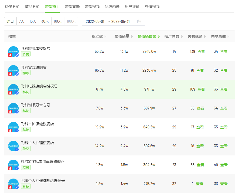Open the 品牌画像 tab
Image resolution: width=236 pixels, height=193 pixels.
coord(112,7)
